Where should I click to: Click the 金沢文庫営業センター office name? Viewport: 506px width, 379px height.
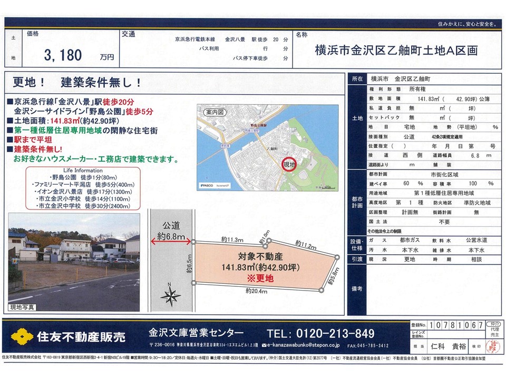tap(196, 333)
